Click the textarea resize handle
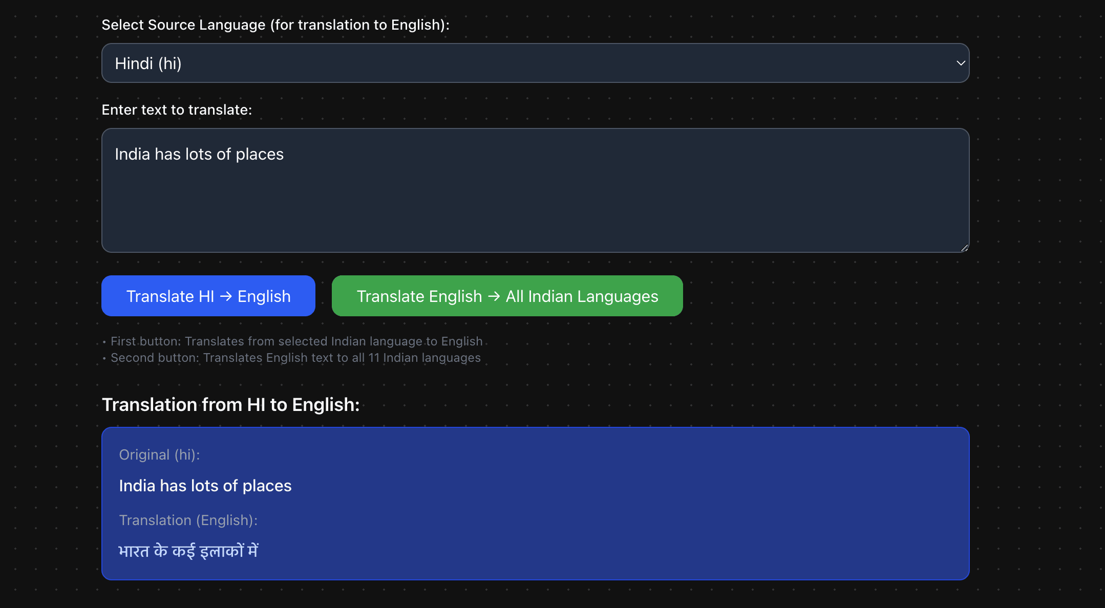 coord(964,249)
